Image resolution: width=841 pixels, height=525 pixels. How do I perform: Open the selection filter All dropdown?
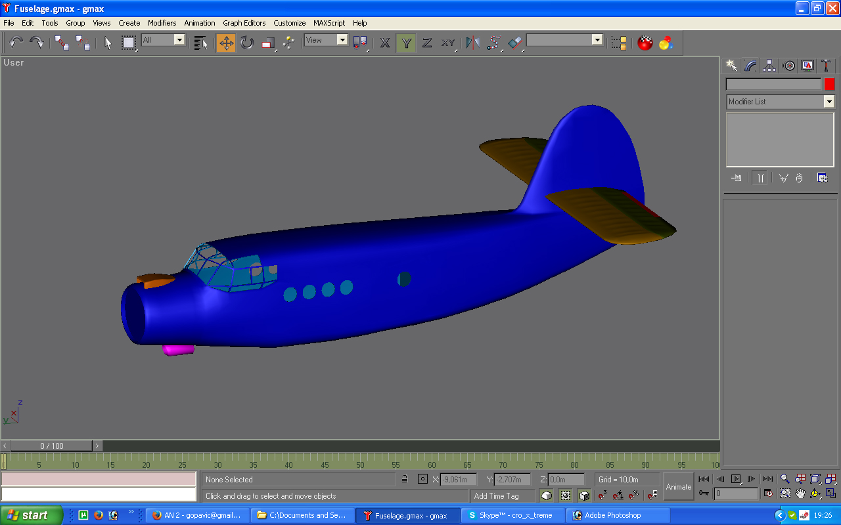coord(179,40)
